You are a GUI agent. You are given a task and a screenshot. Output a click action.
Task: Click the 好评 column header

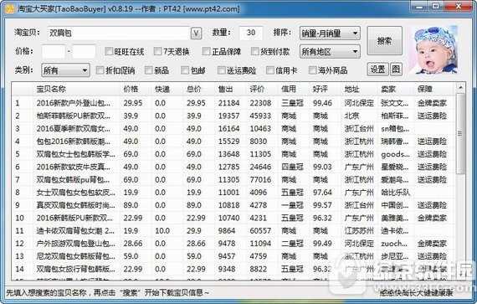(x=326, y=89)
